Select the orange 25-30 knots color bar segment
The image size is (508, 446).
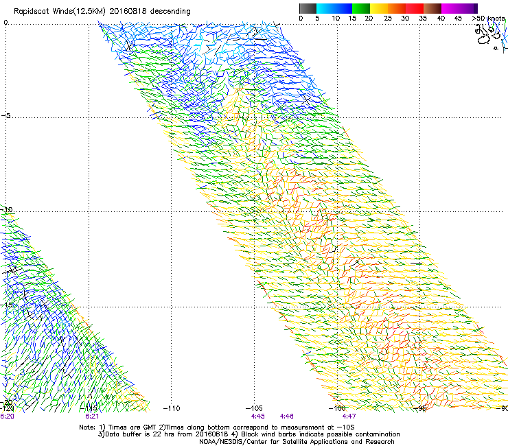coord(397,8)
